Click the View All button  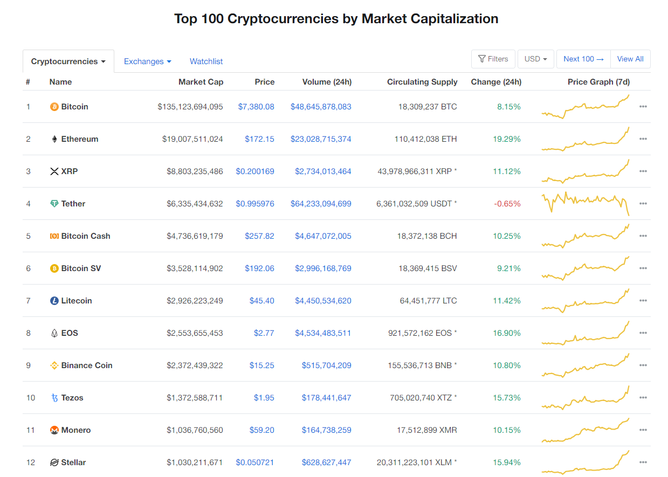tap(630, 59)
